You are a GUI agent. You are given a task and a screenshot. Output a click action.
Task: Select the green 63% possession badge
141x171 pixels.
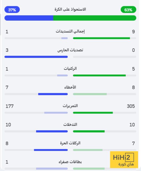point(128,10)
